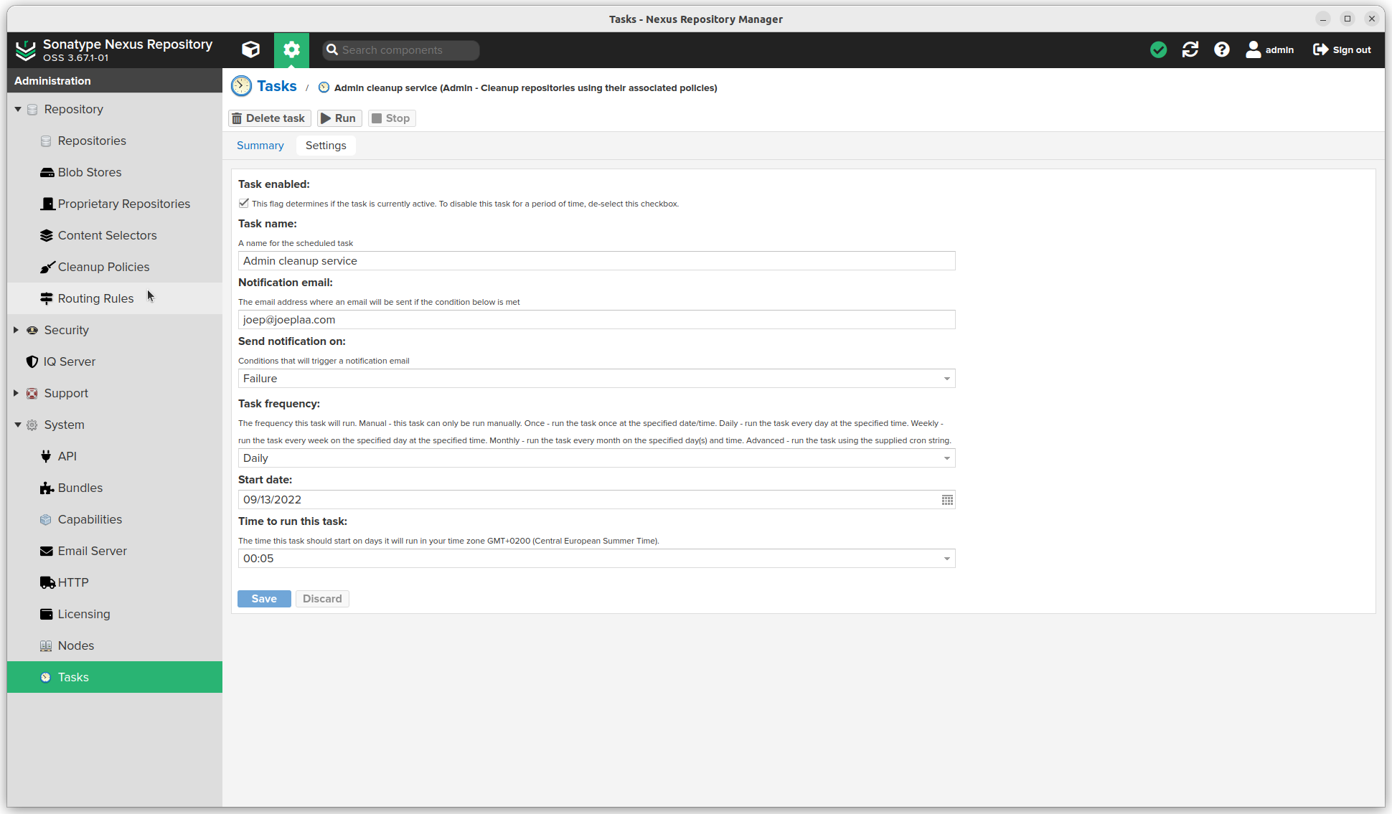This screenshot has width=1392, height=814.
Task: Click the Start date text field
Action: point(588,500)
